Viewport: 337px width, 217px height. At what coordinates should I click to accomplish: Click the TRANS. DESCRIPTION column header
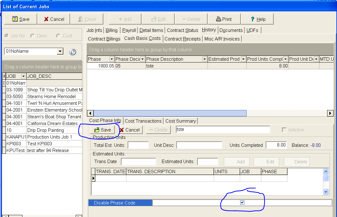point(170,172)
